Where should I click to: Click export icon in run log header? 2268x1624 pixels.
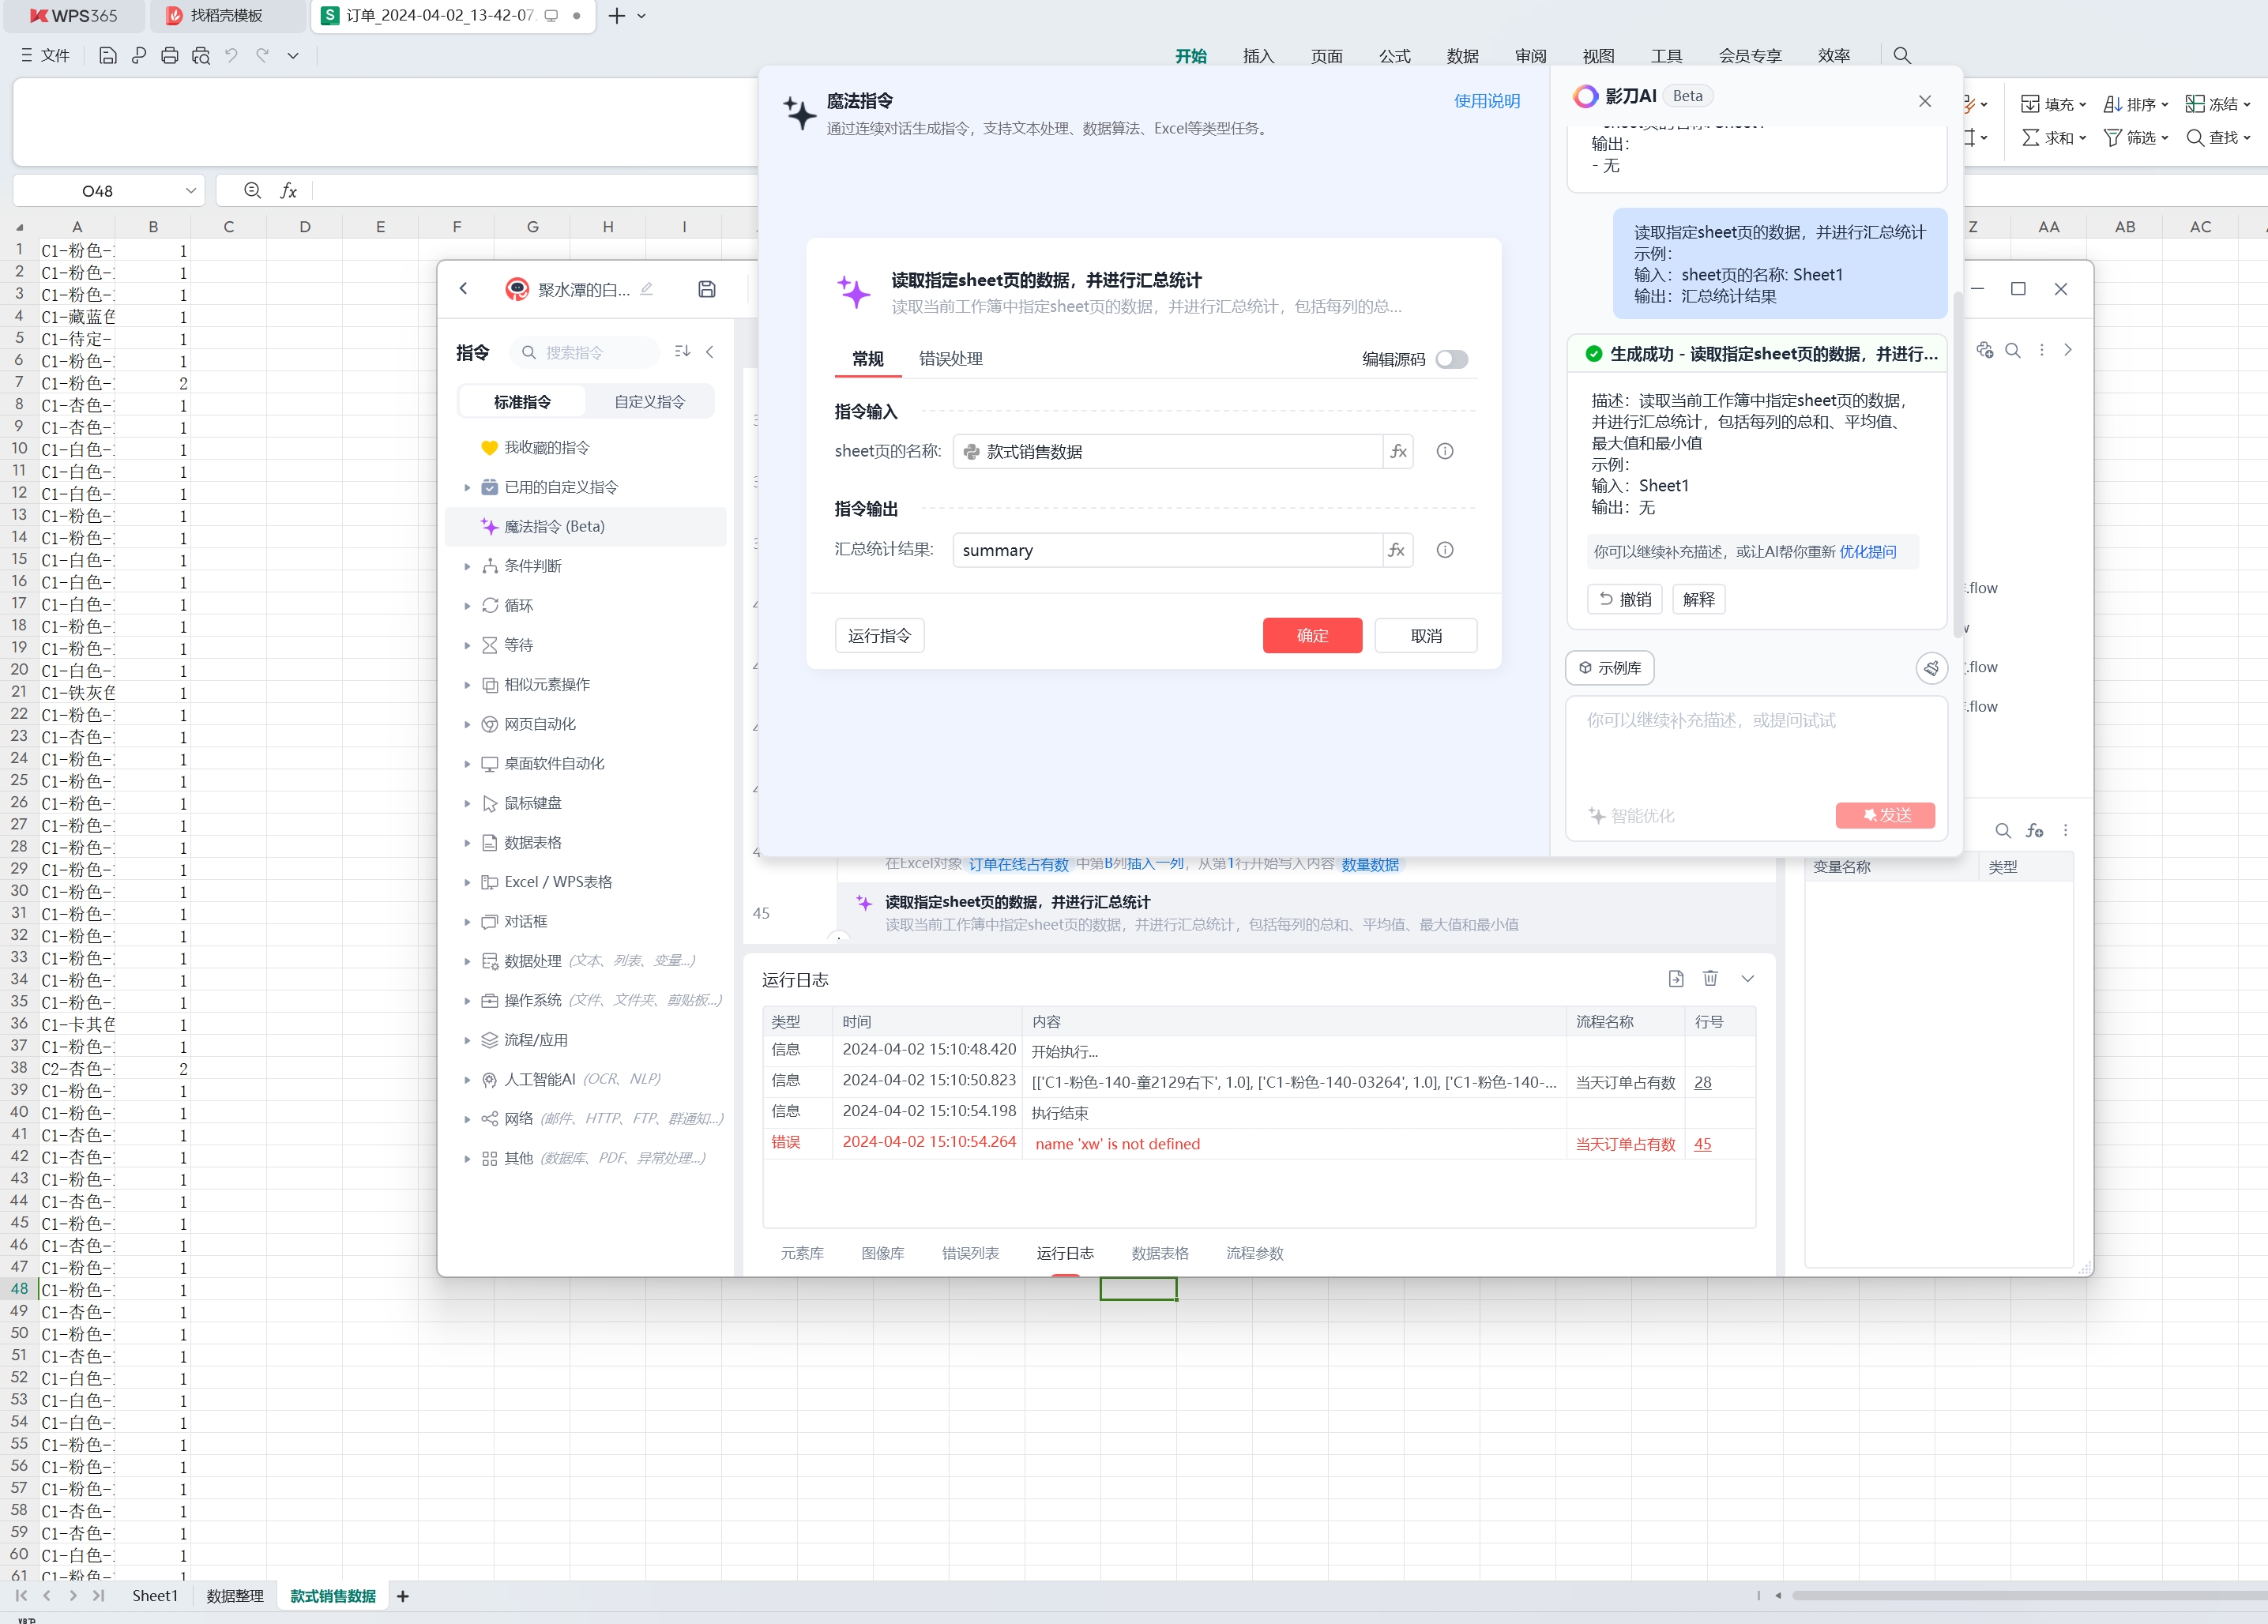1676,979
